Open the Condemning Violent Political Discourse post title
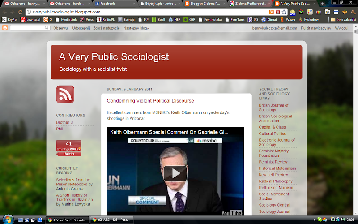This screenshot has width=358, height=224. pos(150,101)
